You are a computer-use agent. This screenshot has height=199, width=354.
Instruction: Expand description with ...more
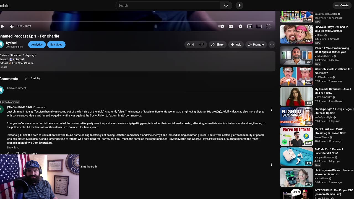pos(4,67)
